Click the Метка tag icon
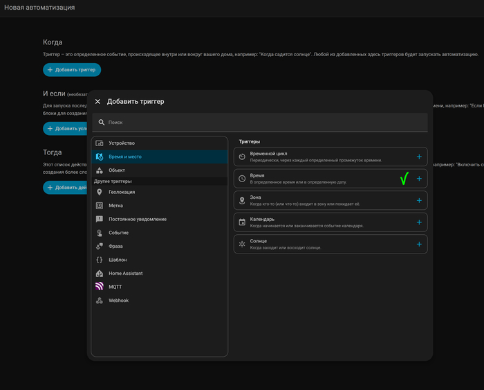The image size is (484, 390). coord(100,206)
